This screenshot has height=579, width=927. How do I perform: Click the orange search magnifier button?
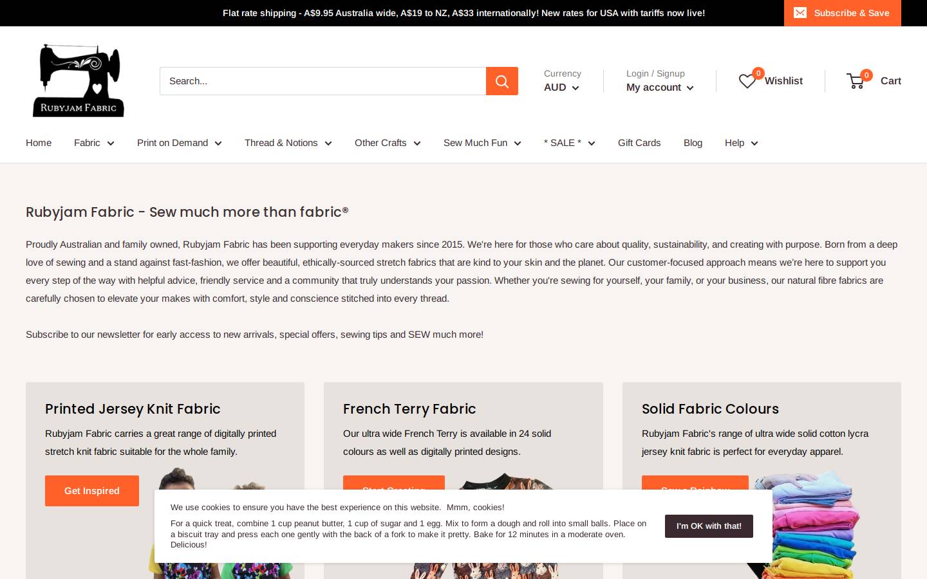tap(502, 81)
